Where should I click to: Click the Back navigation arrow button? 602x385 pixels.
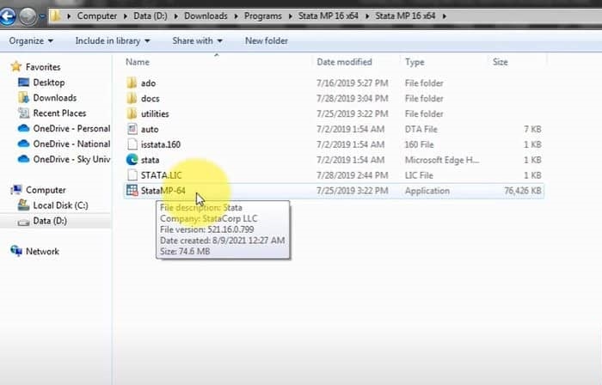(11, 15)
